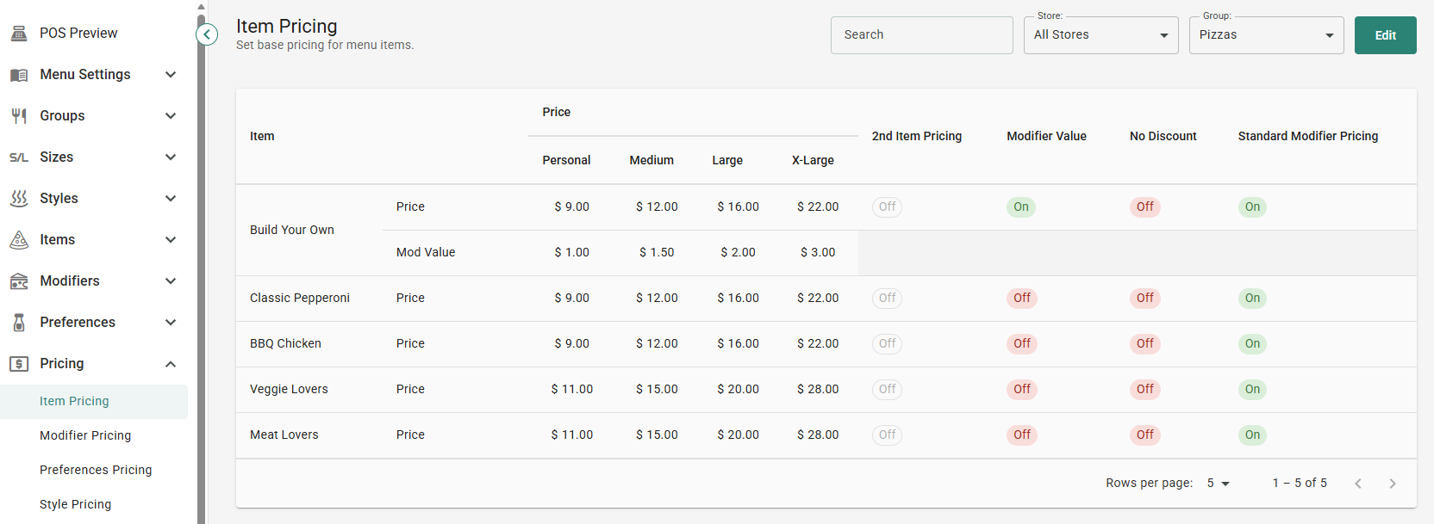Click the green Edit button

1385,35
